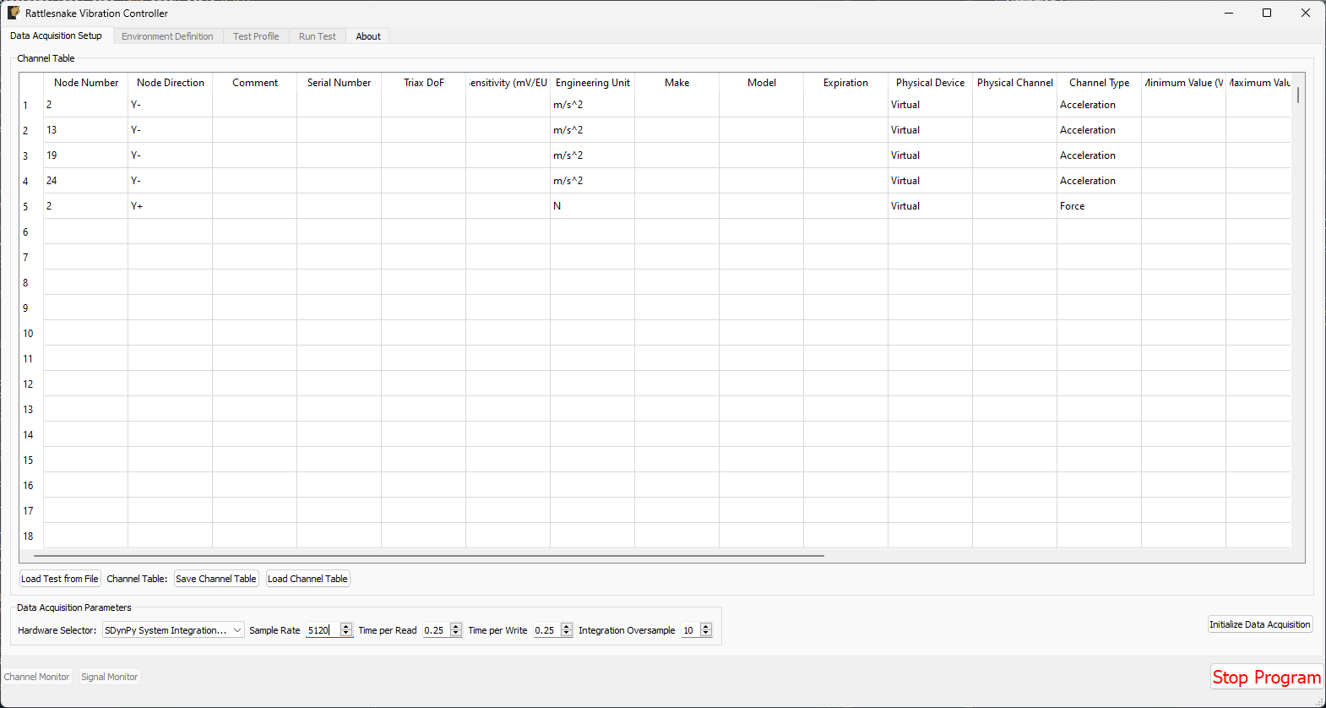Select row header 18 in channel table
This screenshot has width=1326, height=708.
31,536
